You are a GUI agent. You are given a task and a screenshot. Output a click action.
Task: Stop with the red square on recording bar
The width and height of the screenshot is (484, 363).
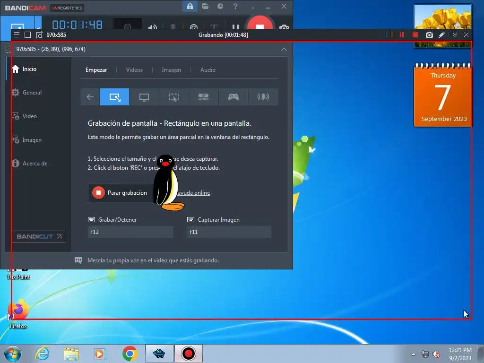(x=415, y=35)
